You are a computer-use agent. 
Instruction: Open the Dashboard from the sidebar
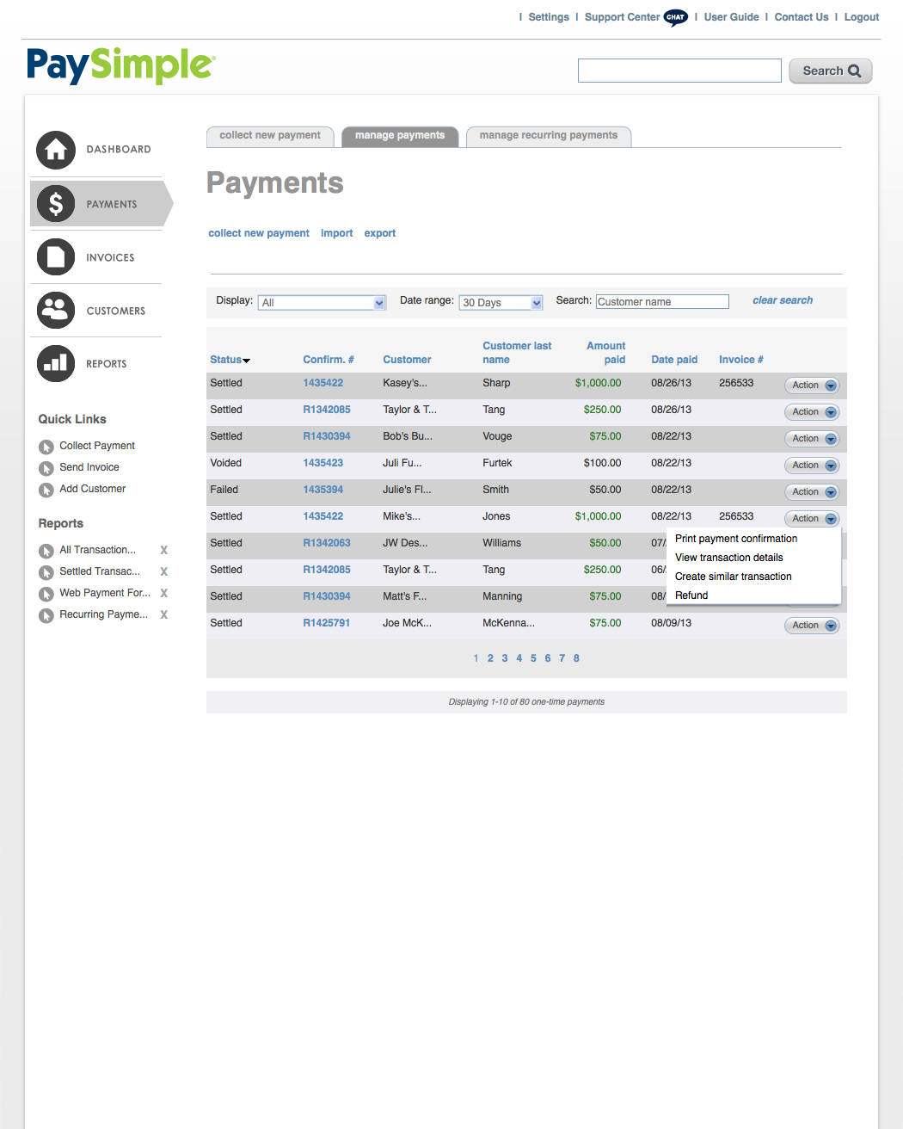tap(55, 150)
